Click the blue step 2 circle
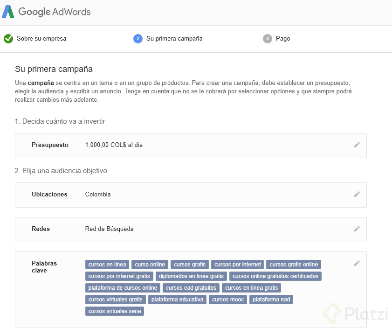392x328 pixels. click(x=138, y=39)
